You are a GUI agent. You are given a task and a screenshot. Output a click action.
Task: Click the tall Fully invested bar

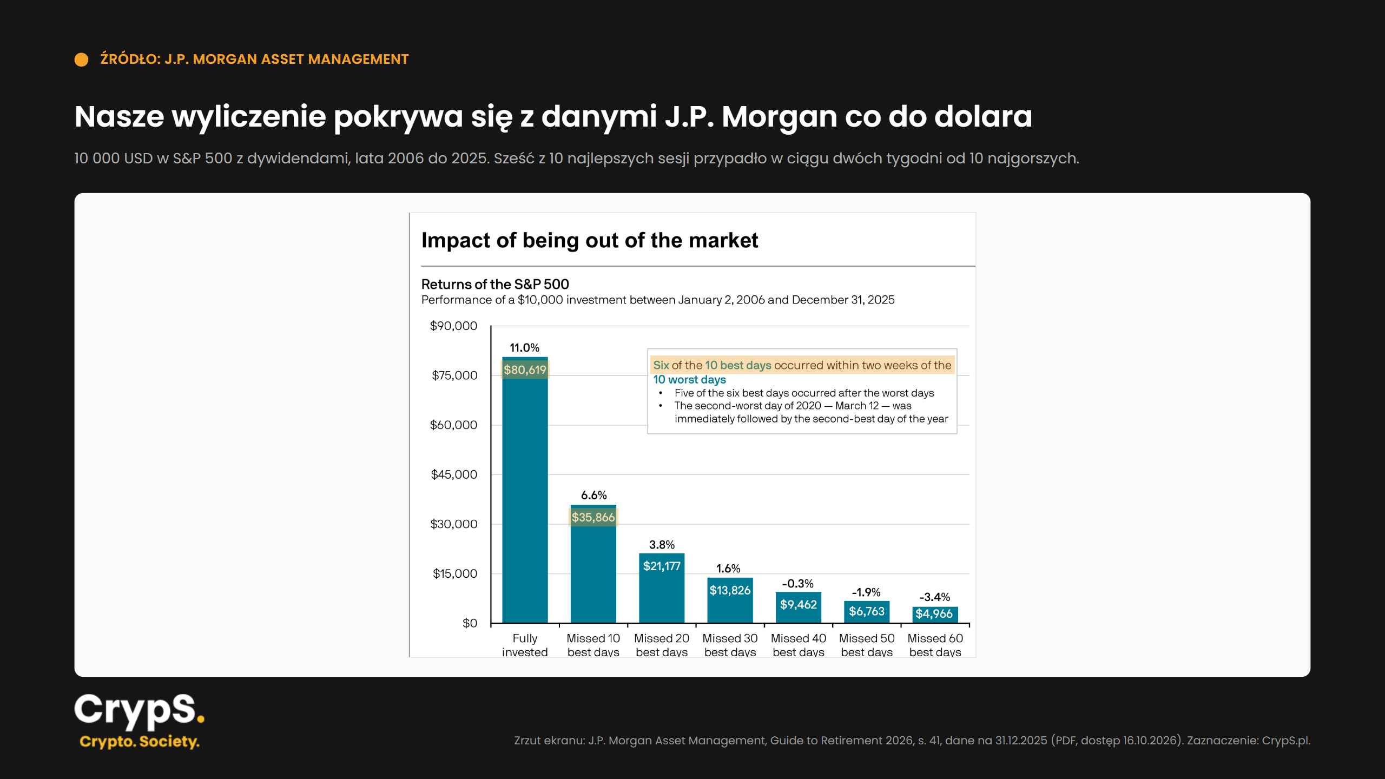pos(525,490)
